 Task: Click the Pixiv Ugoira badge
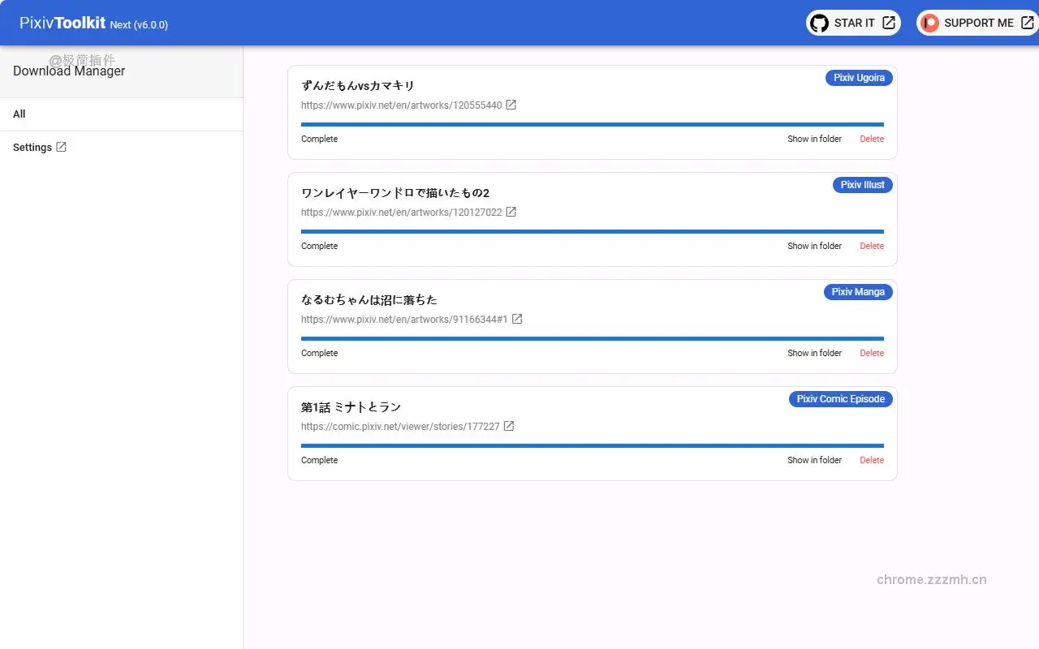859,77
